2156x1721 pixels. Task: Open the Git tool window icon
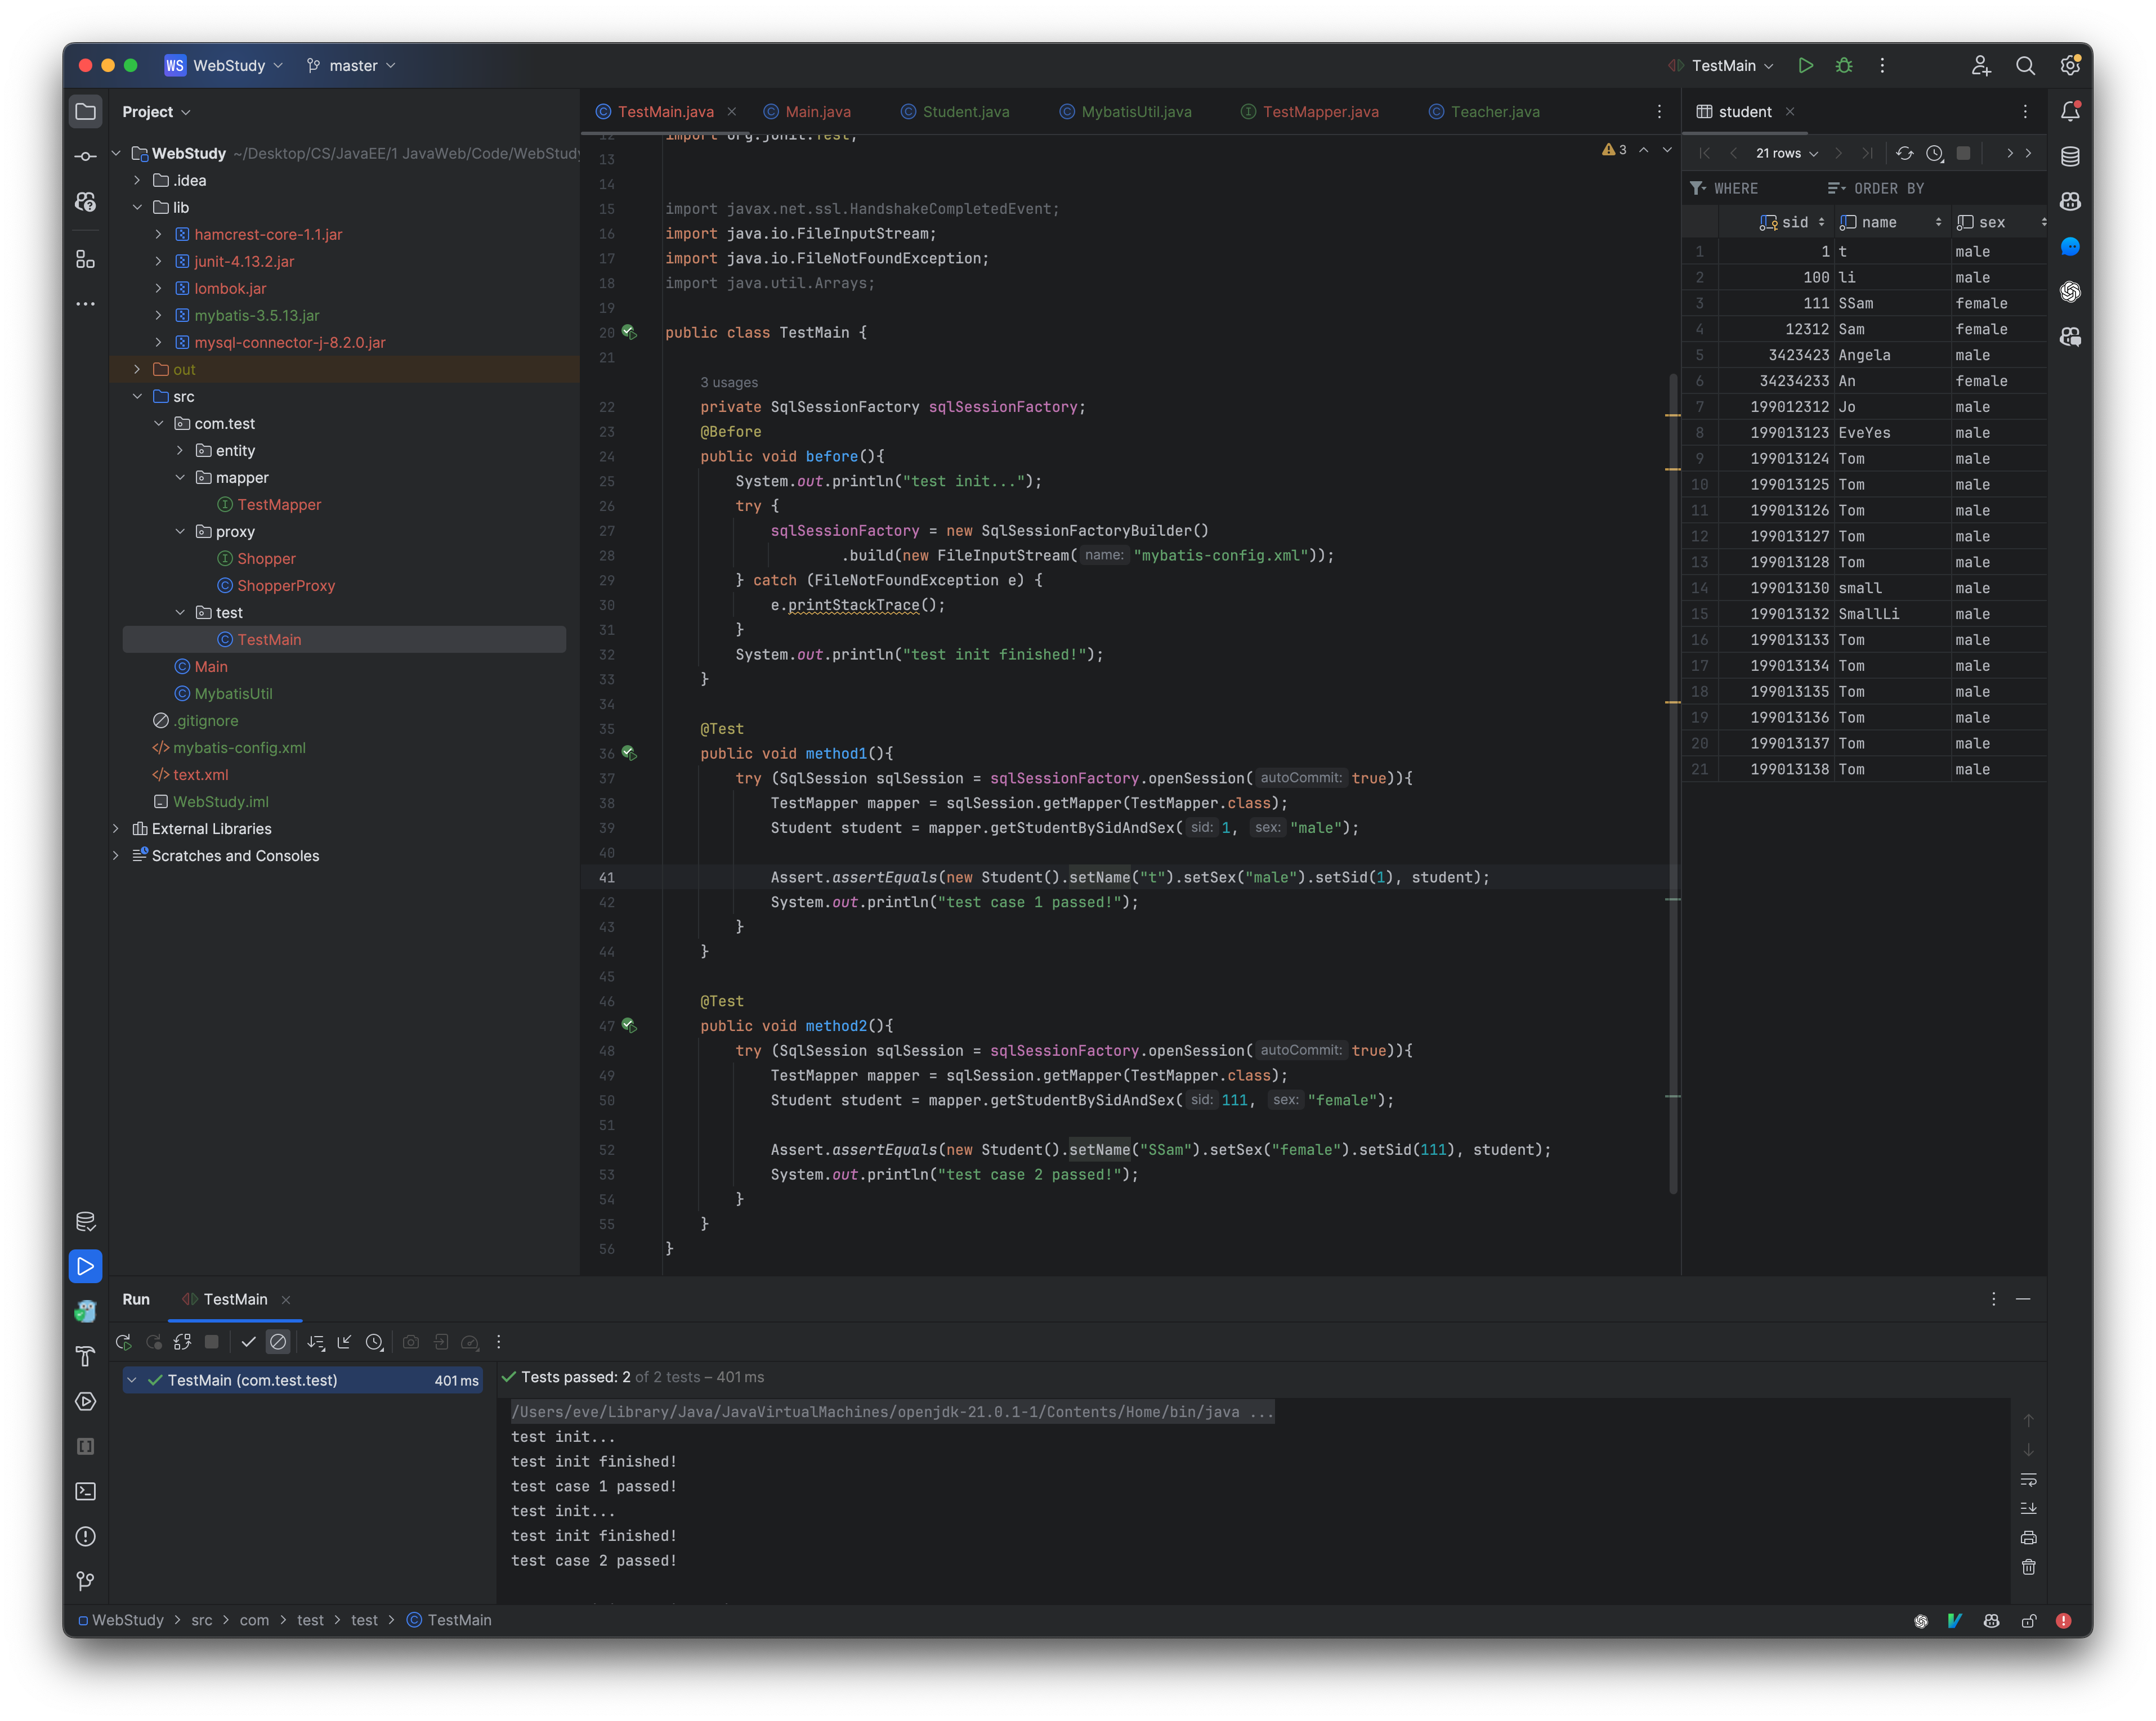[x=86, y=1581]
